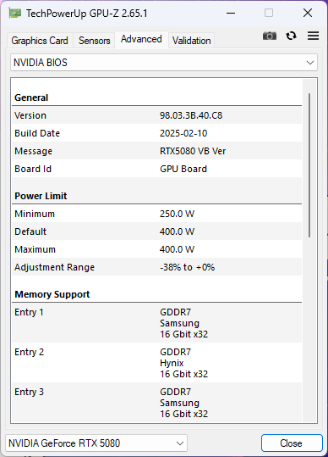Open the Sensors tab

(x=94, y=41)
